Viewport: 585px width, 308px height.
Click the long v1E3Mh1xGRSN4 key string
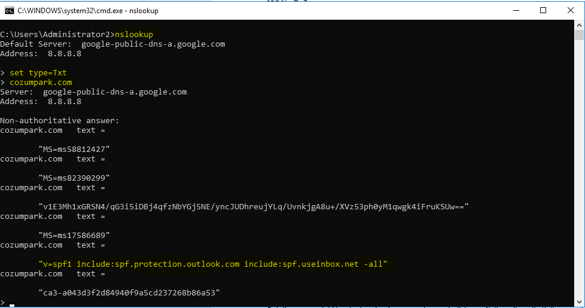tap(254, 206)
